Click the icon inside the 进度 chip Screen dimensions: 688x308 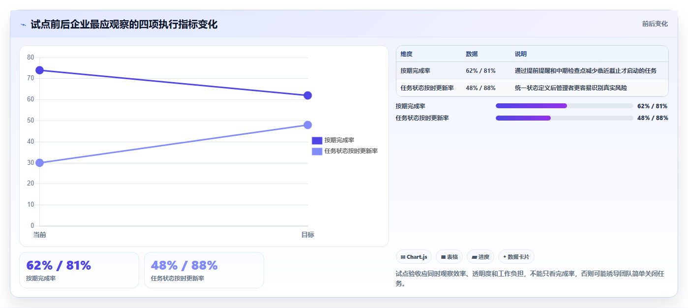coord(474,257)
